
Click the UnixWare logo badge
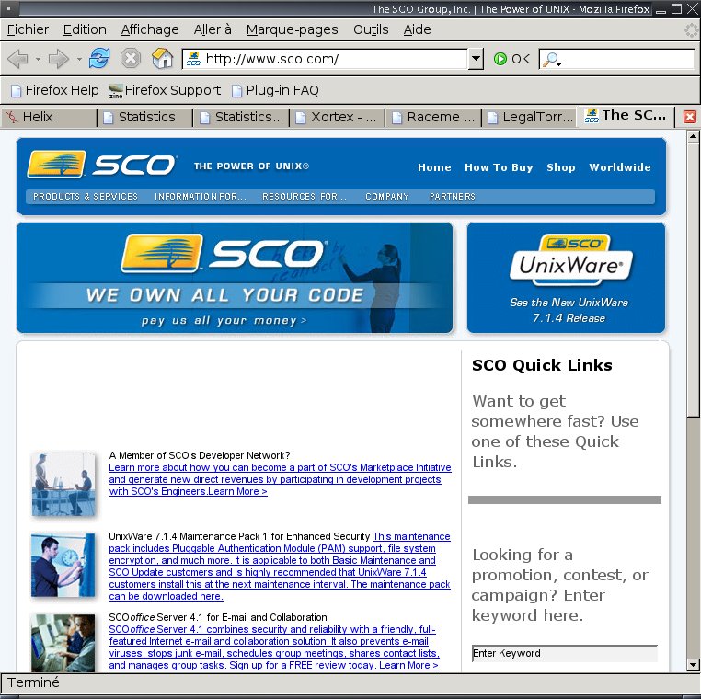[572, 259]
